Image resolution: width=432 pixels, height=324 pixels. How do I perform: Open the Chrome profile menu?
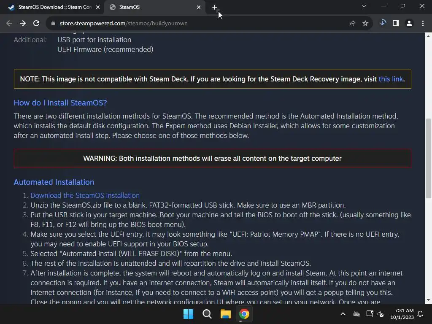pos(409,24)
